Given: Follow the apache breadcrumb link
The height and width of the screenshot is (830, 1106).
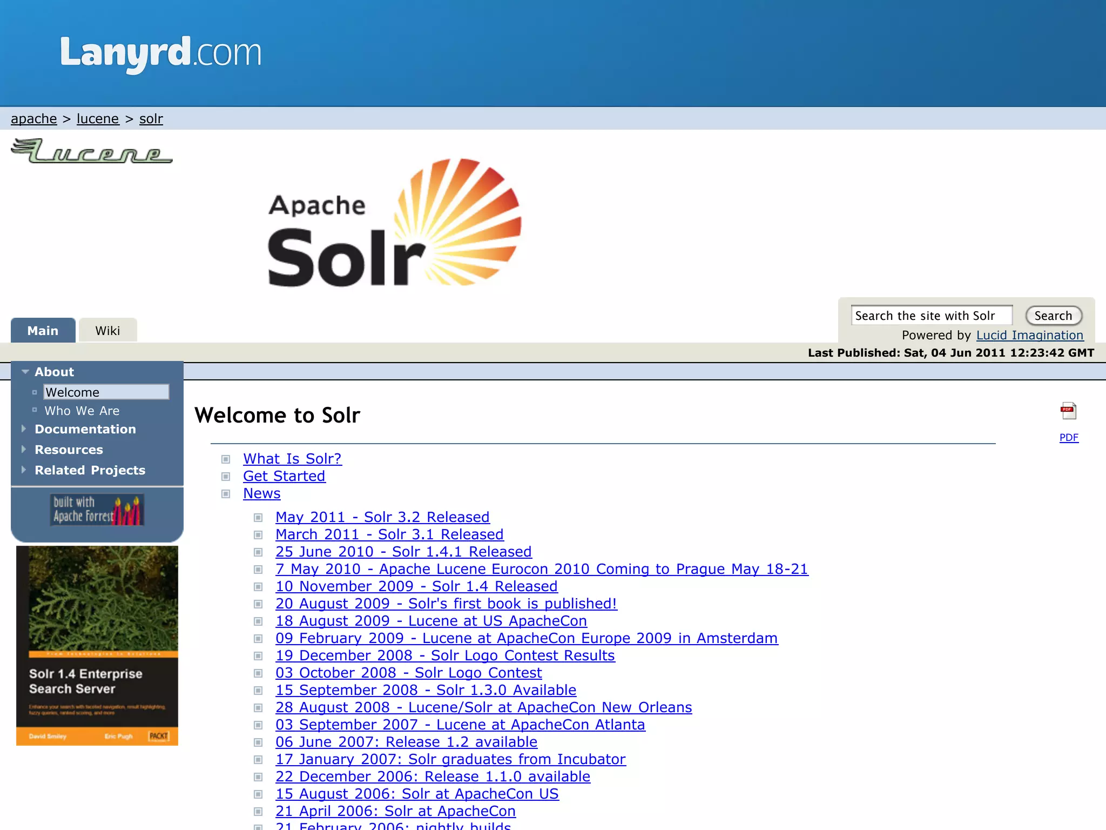Looking at the screenshot, I should coord(34,118).
